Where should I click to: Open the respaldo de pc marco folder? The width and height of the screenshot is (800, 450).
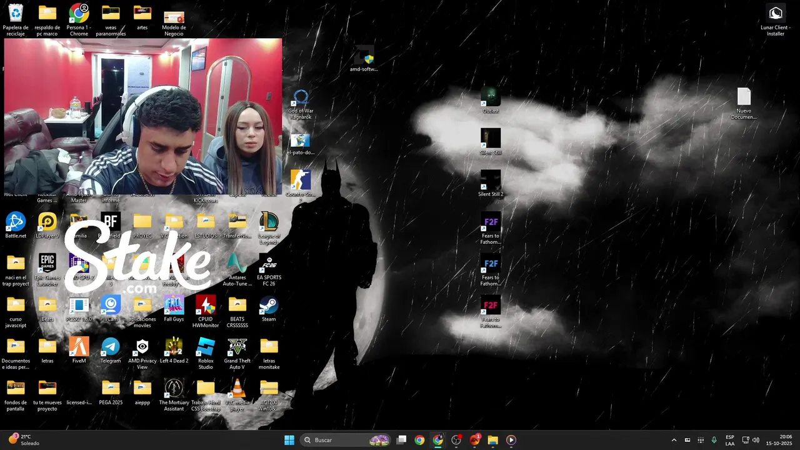(x=47, y=20)
